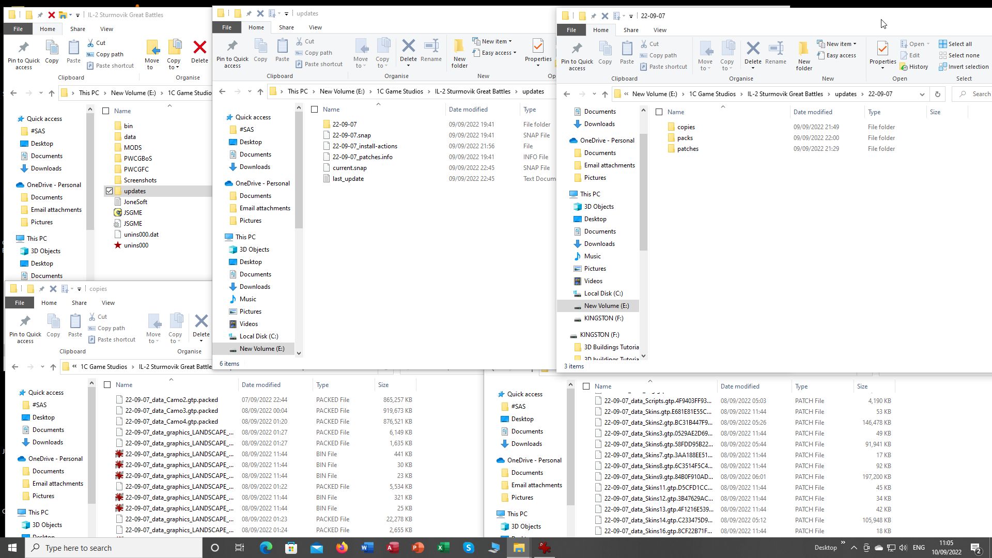Click the red Delete icon in IL-2 Sturmovik window
Screen dimensions: 992x558
coord(199,48)
